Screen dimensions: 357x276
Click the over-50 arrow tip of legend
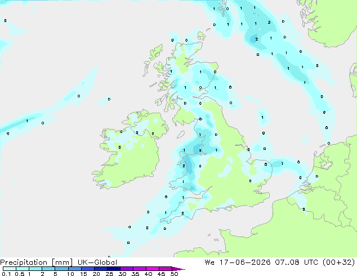tap(179, 269)
